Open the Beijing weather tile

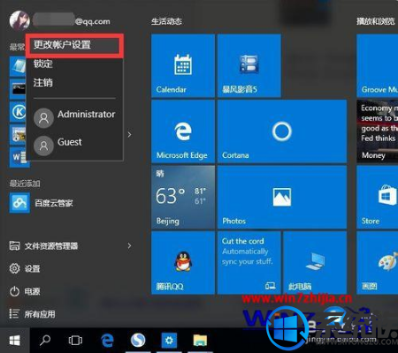[183, 197]
